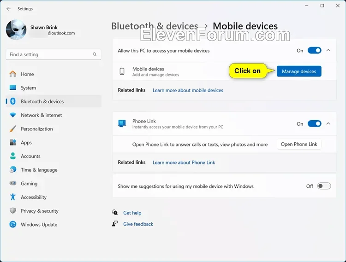
Task: Close the Settings window
Action: [x=338, y=6]
